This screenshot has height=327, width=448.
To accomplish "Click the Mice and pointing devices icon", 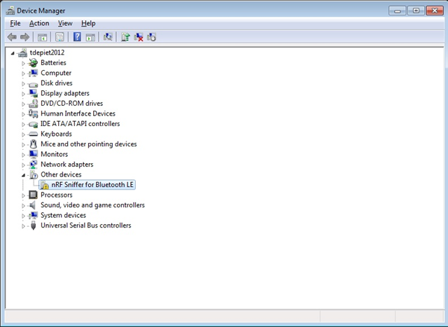I will click(x=33, y=144).
